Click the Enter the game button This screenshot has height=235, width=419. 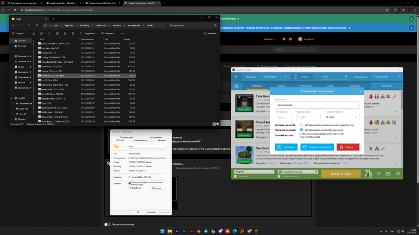341,174
